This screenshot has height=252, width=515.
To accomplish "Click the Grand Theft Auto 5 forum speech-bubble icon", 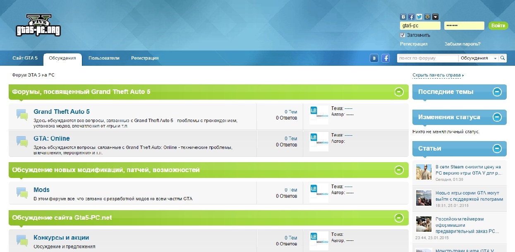I will (x=22, y=115).
